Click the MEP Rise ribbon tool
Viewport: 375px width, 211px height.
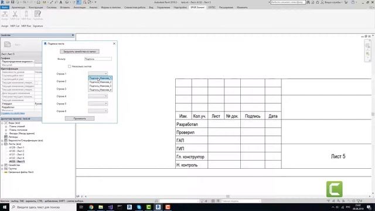click(26, 15)
